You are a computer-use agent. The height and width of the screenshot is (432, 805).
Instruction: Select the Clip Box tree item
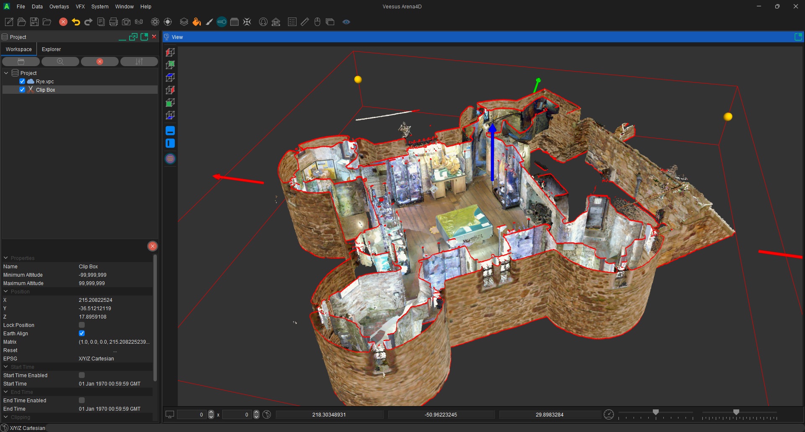point(46,90)
